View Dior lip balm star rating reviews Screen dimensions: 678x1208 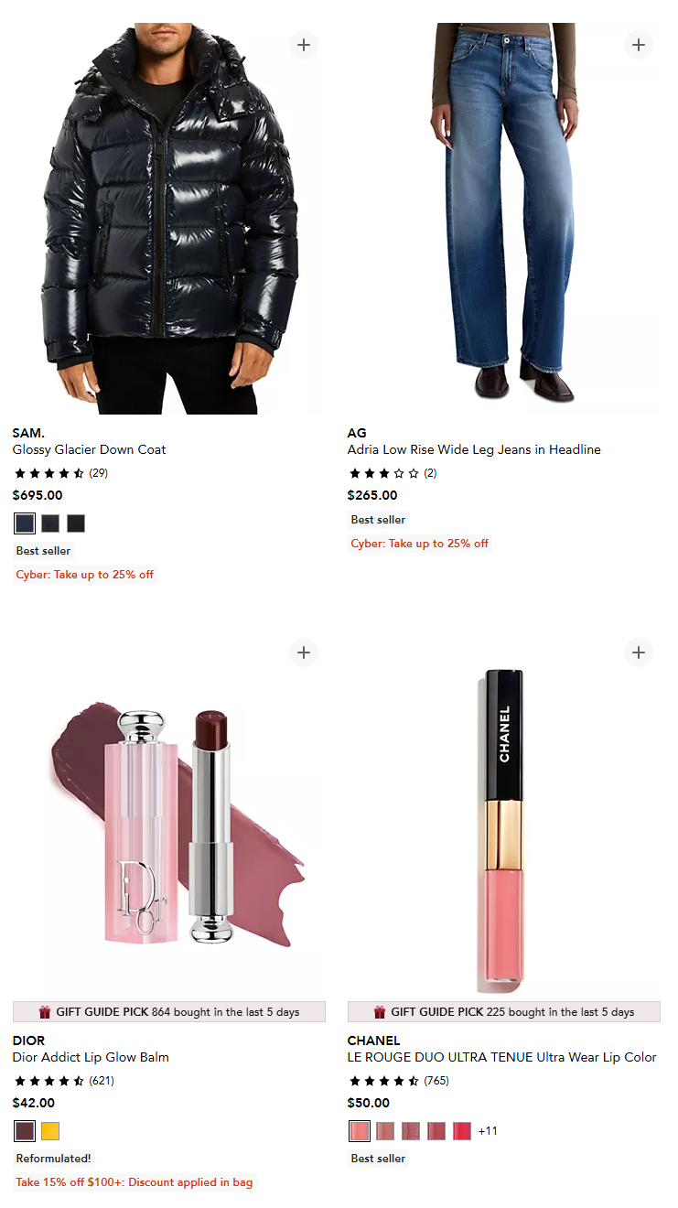(x=63, y=1081)
